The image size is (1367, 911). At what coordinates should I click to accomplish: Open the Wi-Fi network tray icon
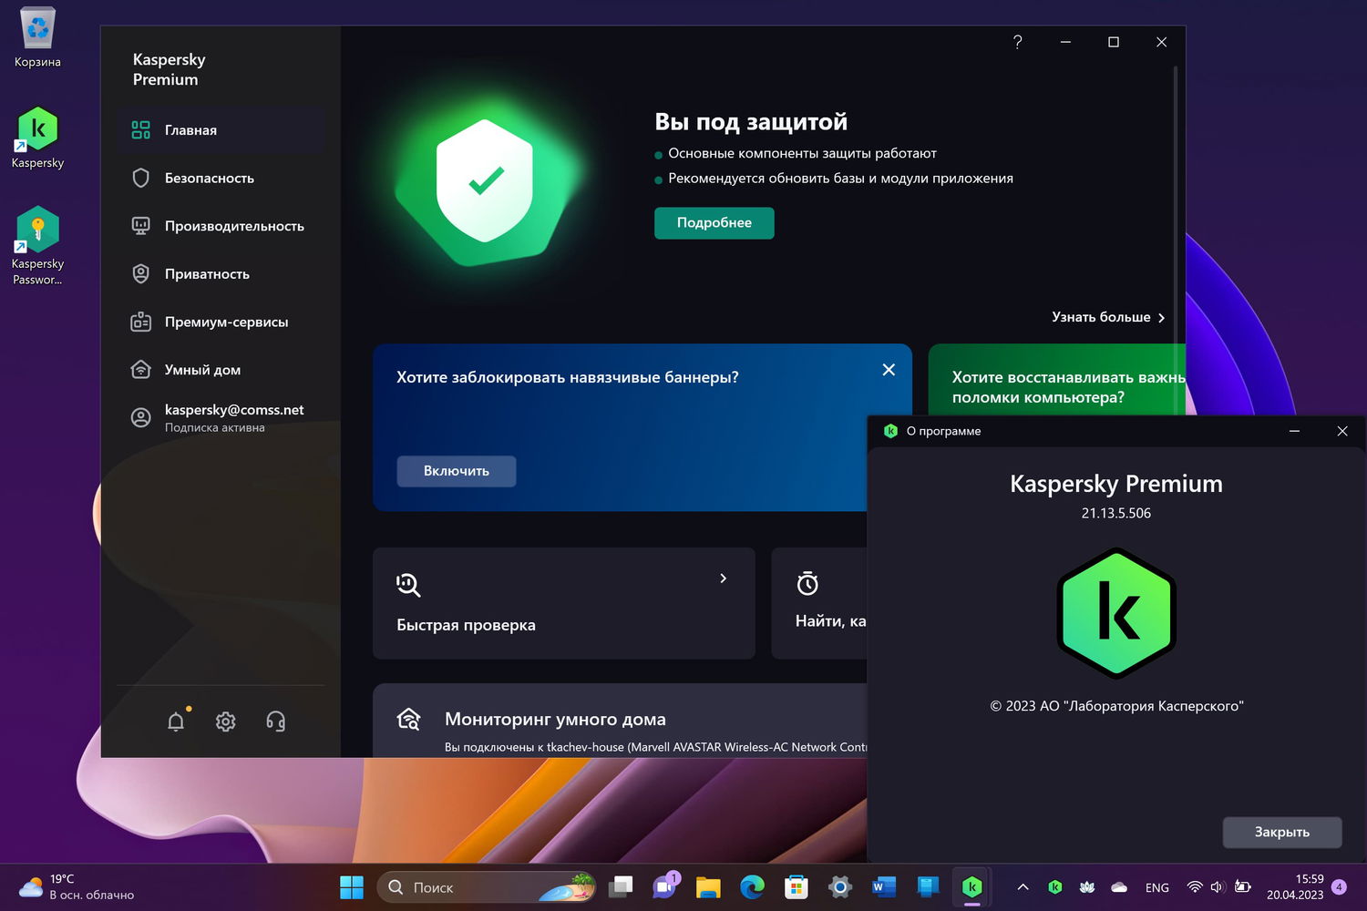pyautogui.click(x=1195, y=887)
